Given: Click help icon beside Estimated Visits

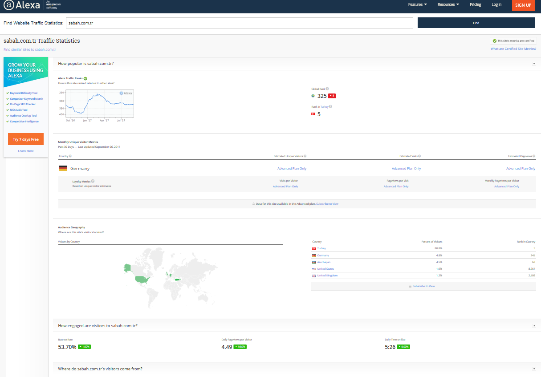Looking at the screenshot, I should 419,156.
